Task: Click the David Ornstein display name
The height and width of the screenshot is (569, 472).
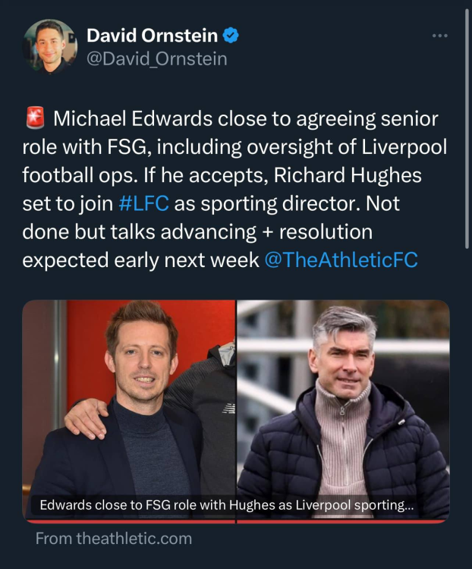Action: click(153, 34)
